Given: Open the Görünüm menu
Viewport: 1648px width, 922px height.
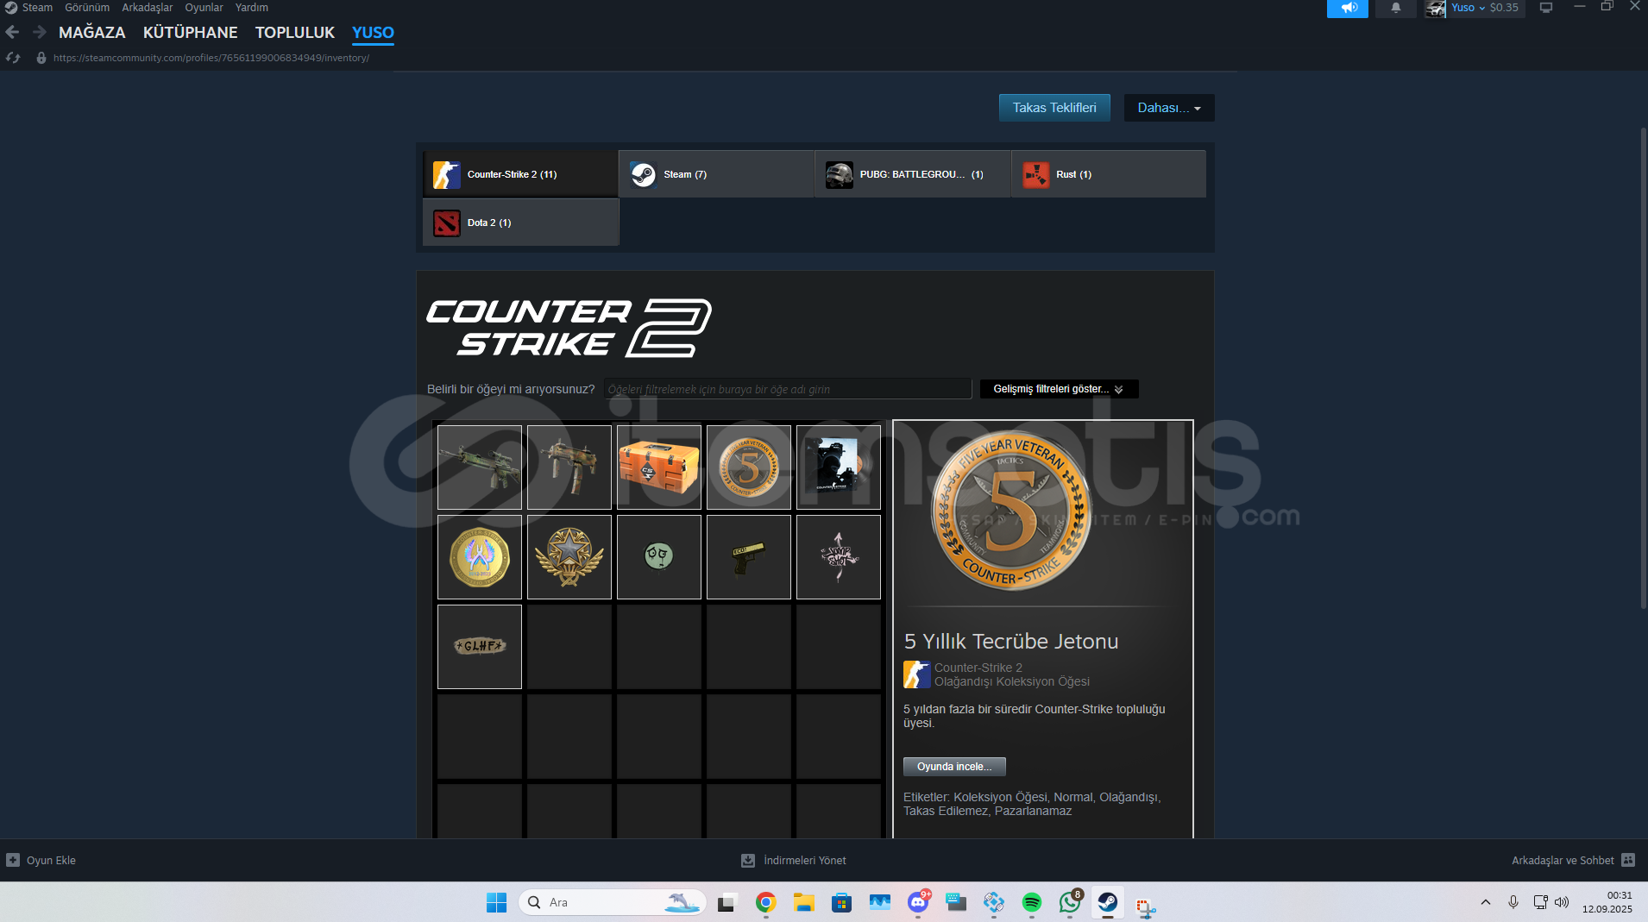Looking at the screenshot, I should click(x=87, y=8).
